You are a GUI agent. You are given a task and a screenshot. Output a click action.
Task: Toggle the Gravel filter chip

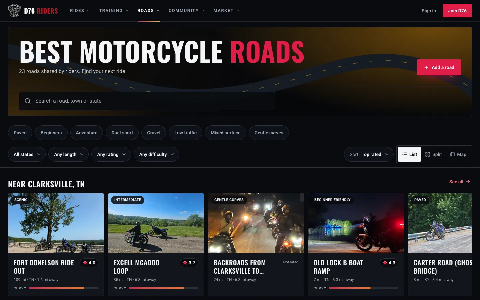(x=154, y=133)
